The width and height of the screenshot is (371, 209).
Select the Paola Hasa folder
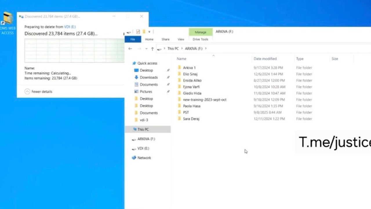192,106
